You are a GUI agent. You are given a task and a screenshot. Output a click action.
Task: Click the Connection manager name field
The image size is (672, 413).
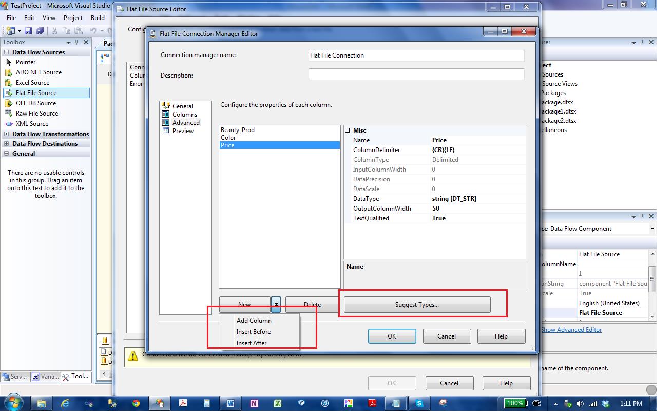[416, 55]
